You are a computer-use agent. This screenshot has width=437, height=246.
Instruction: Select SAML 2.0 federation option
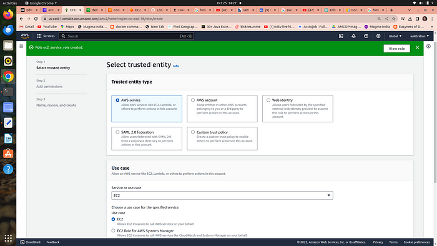tap(147, 139)
